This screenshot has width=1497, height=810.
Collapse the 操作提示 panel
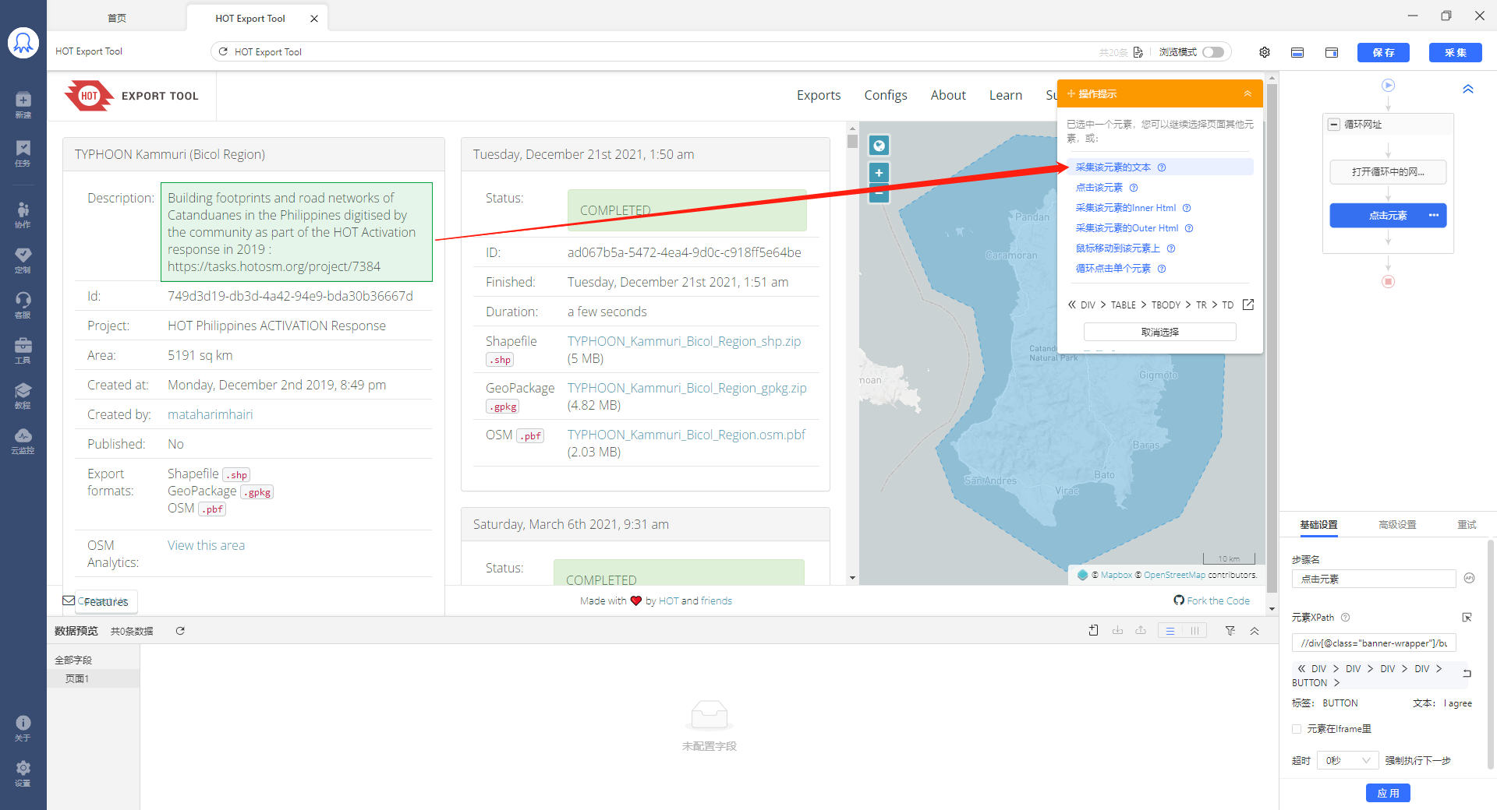1247,93
